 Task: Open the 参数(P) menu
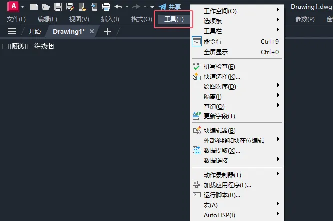coord(305,19)
